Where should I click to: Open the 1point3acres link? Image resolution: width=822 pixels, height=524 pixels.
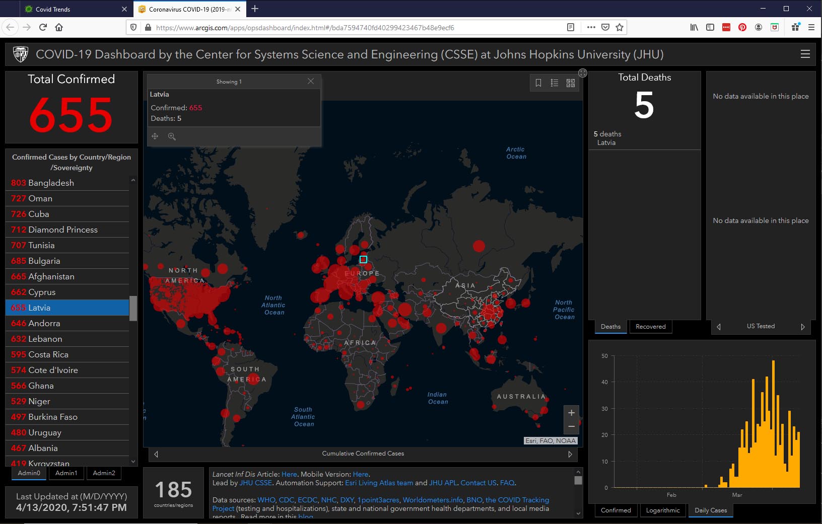pyautogui.click(x=378, y=500)
